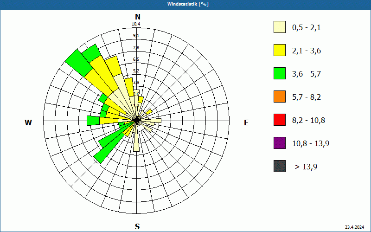Click the legend label '> 13,9'
This screenshot has width=371, height=232.
coord(306,167)
